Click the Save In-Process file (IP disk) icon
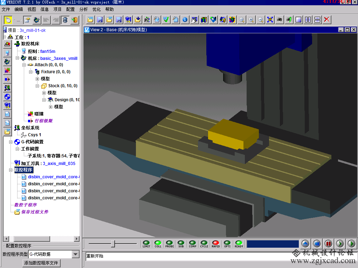Viewport: 358px width, 268px height. click(119, 20)
